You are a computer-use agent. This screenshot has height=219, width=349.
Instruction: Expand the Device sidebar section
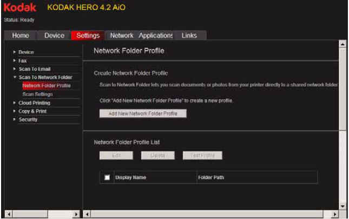click(26, 52)
